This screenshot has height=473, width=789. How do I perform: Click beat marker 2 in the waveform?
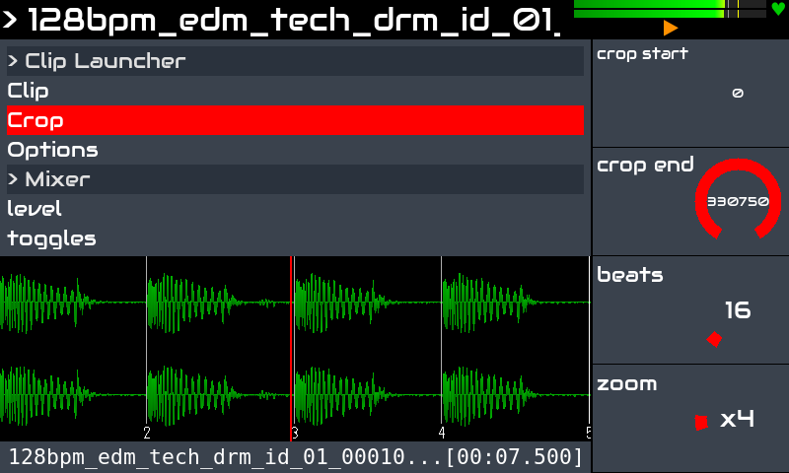click(x=146, y=433)
